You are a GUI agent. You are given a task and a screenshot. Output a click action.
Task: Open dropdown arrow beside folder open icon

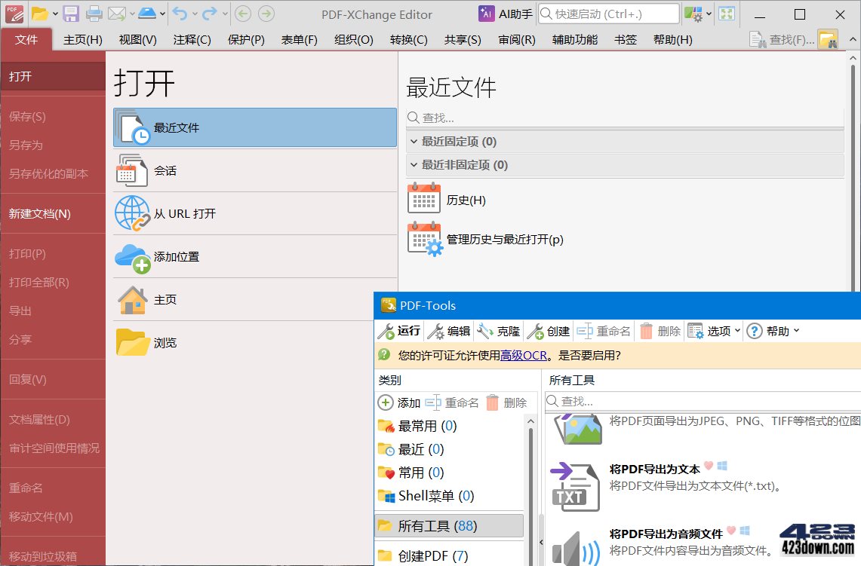click(x=55, y=14)
